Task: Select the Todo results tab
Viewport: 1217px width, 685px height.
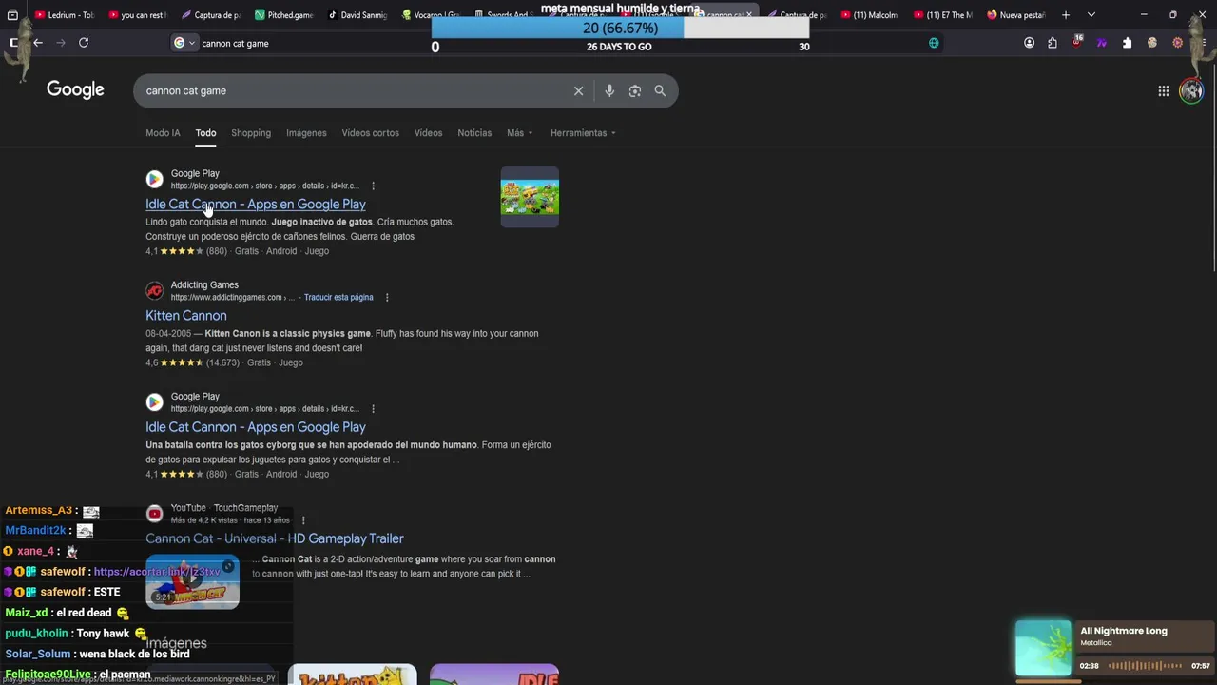Action: [205, 133]
